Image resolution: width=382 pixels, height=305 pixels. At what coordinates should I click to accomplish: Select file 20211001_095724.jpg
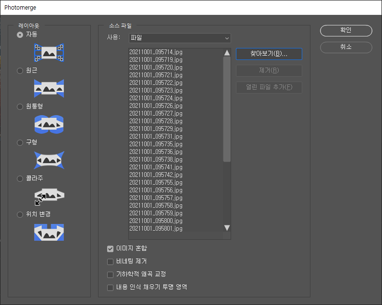click(x=156, y=98)
